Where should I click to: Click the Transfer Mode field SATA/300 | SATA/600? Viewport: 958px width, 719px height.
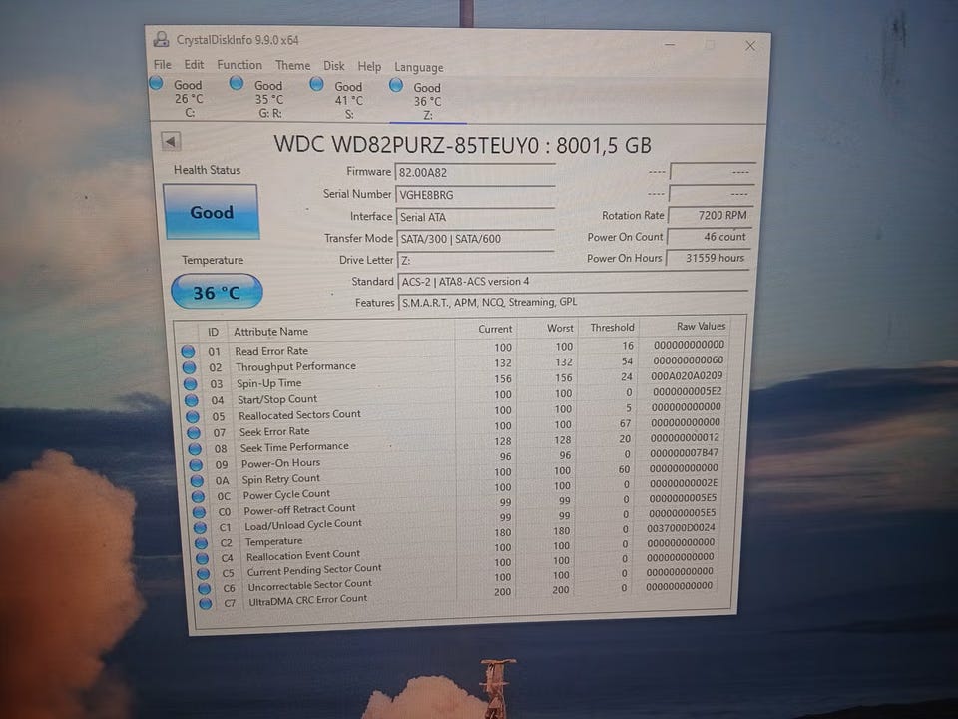(475, 239)
